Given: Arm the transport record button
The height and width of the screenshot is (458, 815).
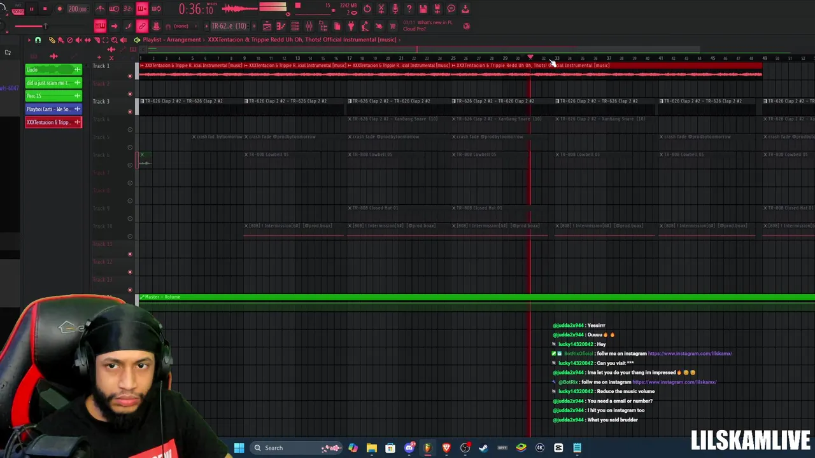Looking at the screenshot, I should tap(60, 9).
